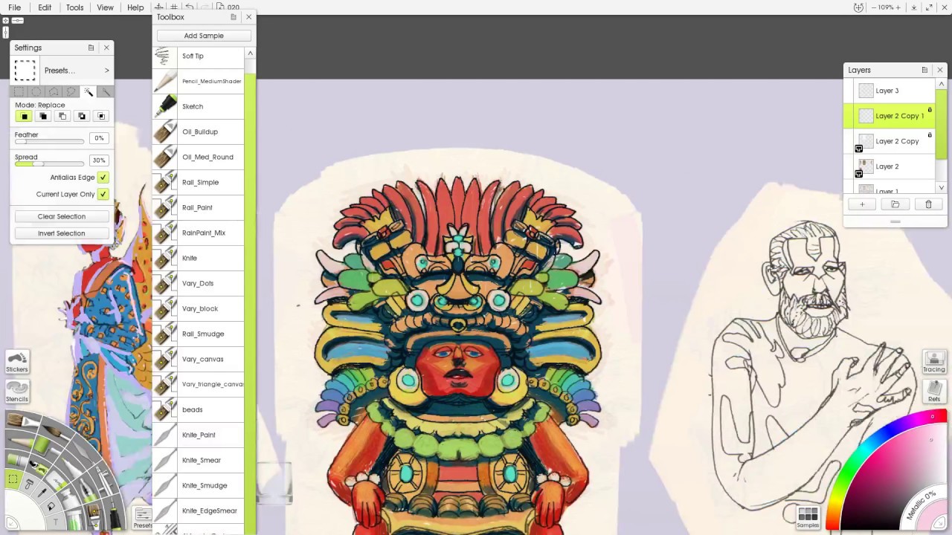Click the Toolbox list scroll-up arrow
Viewport: 952px width, 535px height.
250,53
